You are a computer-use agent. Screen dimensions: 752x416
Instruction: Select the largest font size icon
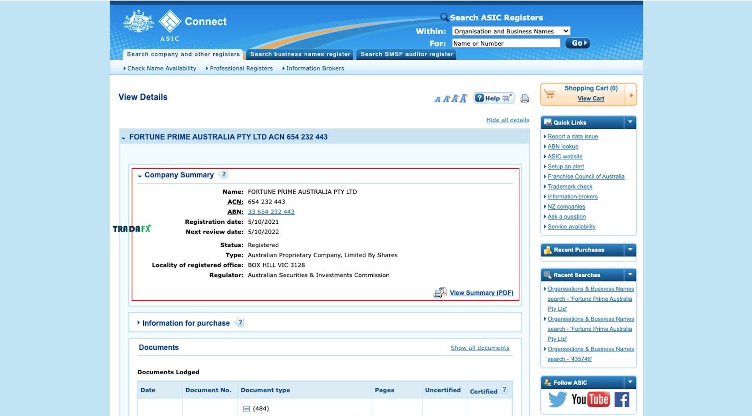point(464,98)
